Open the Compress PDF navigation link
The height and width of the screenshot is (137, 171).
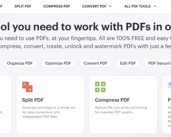pyautogui.click(x=57, y=6)
